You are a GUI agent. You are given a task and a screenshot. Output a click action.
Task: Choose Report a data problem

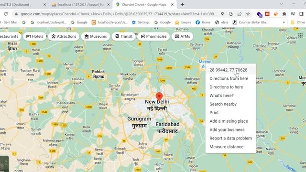click(x=230, y=138)
